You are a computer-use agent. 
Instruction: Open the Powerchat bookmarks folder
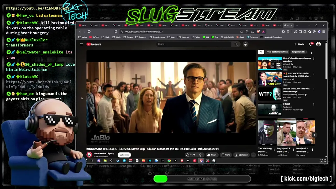pos(183,37)
